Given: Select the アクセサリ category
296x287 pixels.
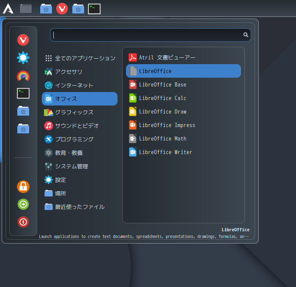Looking at the screenshot, I should [x=79, y=72].
